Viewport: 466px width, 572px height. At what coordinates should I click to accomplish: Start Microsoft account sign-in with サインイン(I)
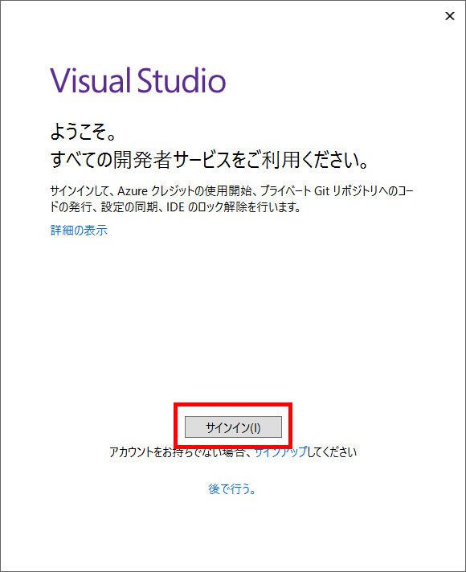233,427
